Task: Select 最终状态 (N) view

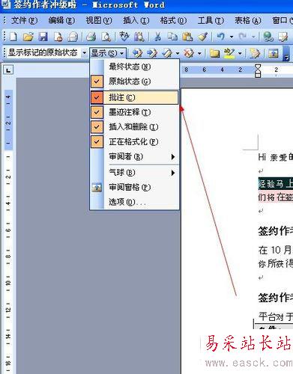Action: tap(134, 67)
